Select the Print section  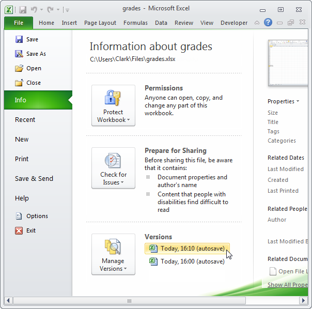[x=22, y=159]
